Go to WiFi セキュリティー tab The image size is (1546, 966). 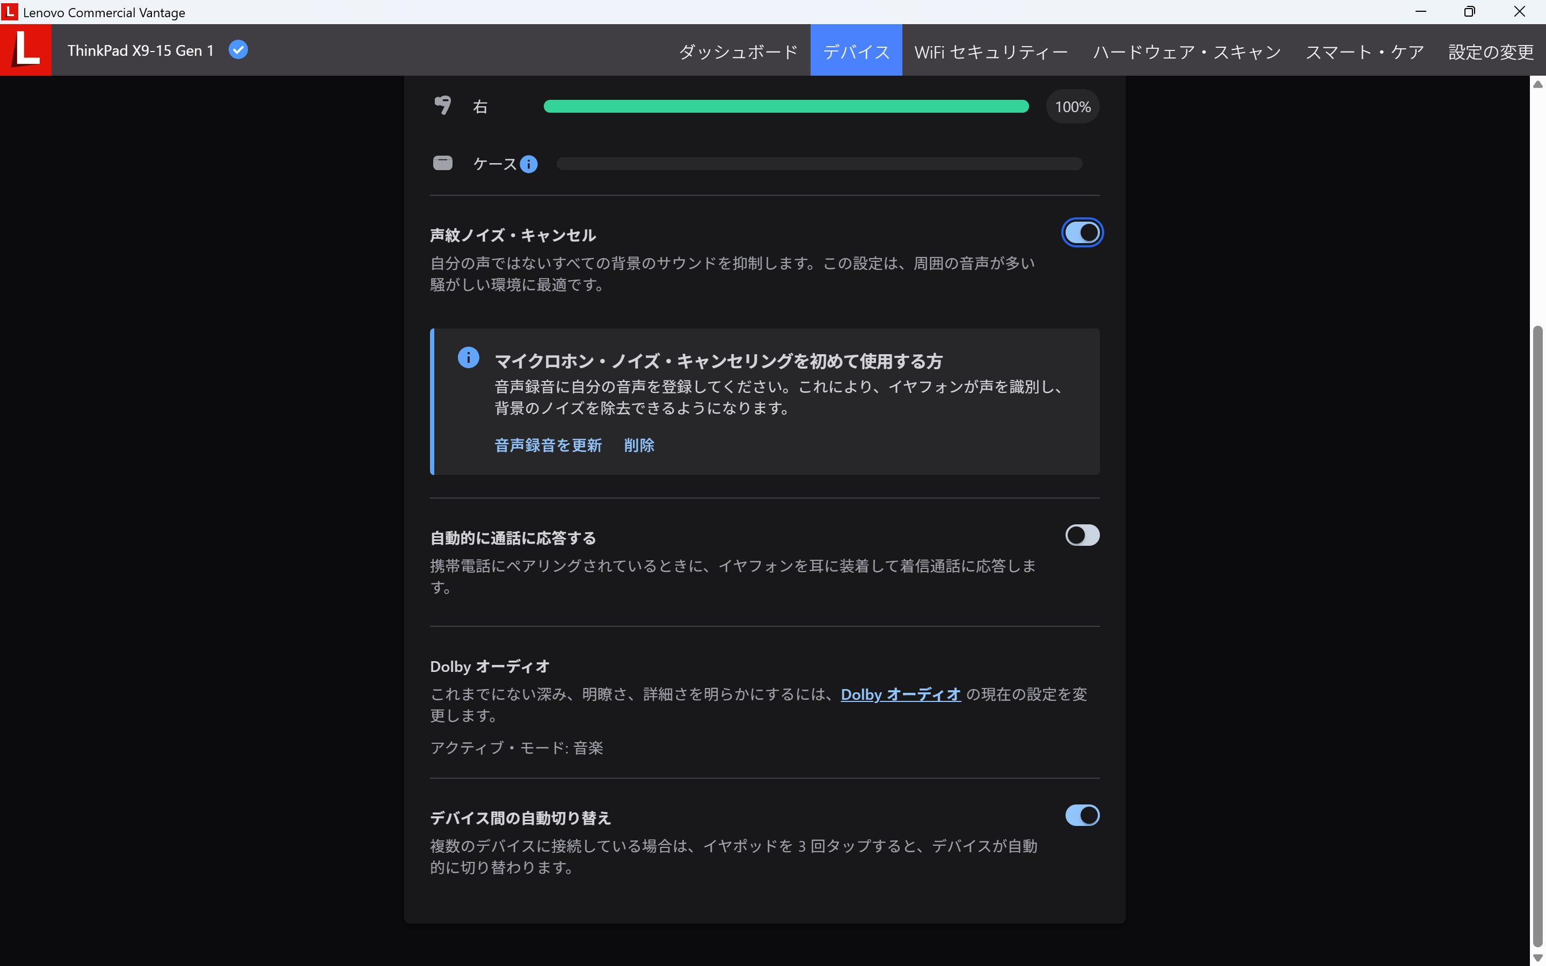991,51
